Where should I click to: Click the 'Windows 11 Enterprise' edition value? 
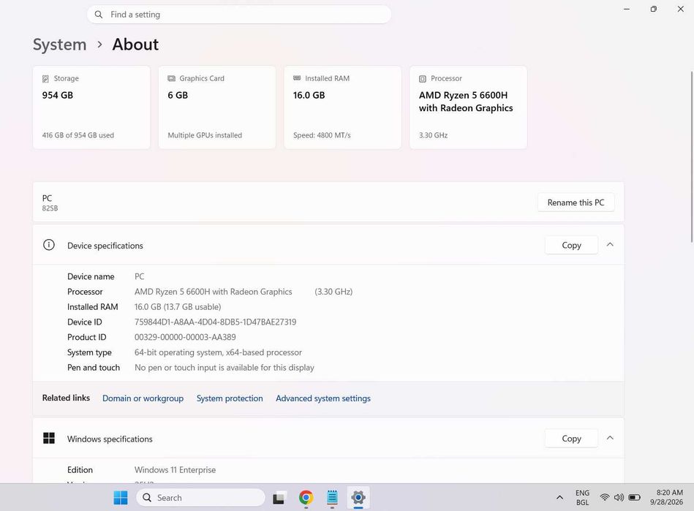pos(176,470)
